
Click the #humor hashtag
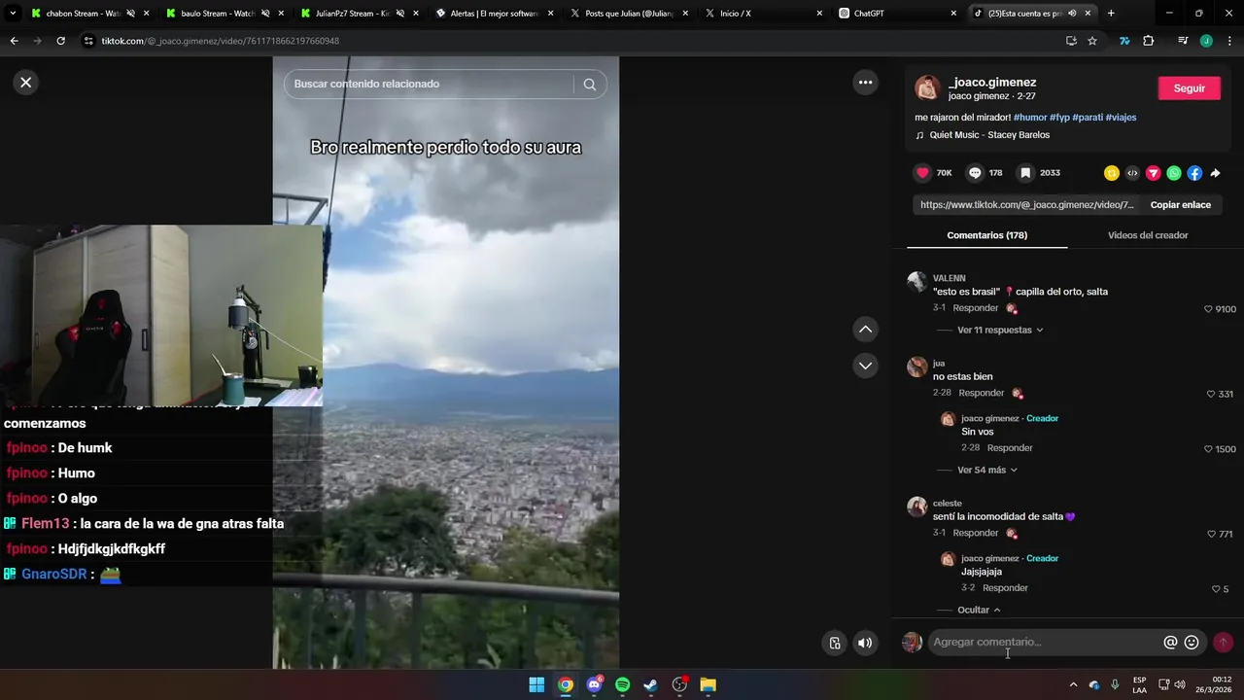coord(1030,118)
